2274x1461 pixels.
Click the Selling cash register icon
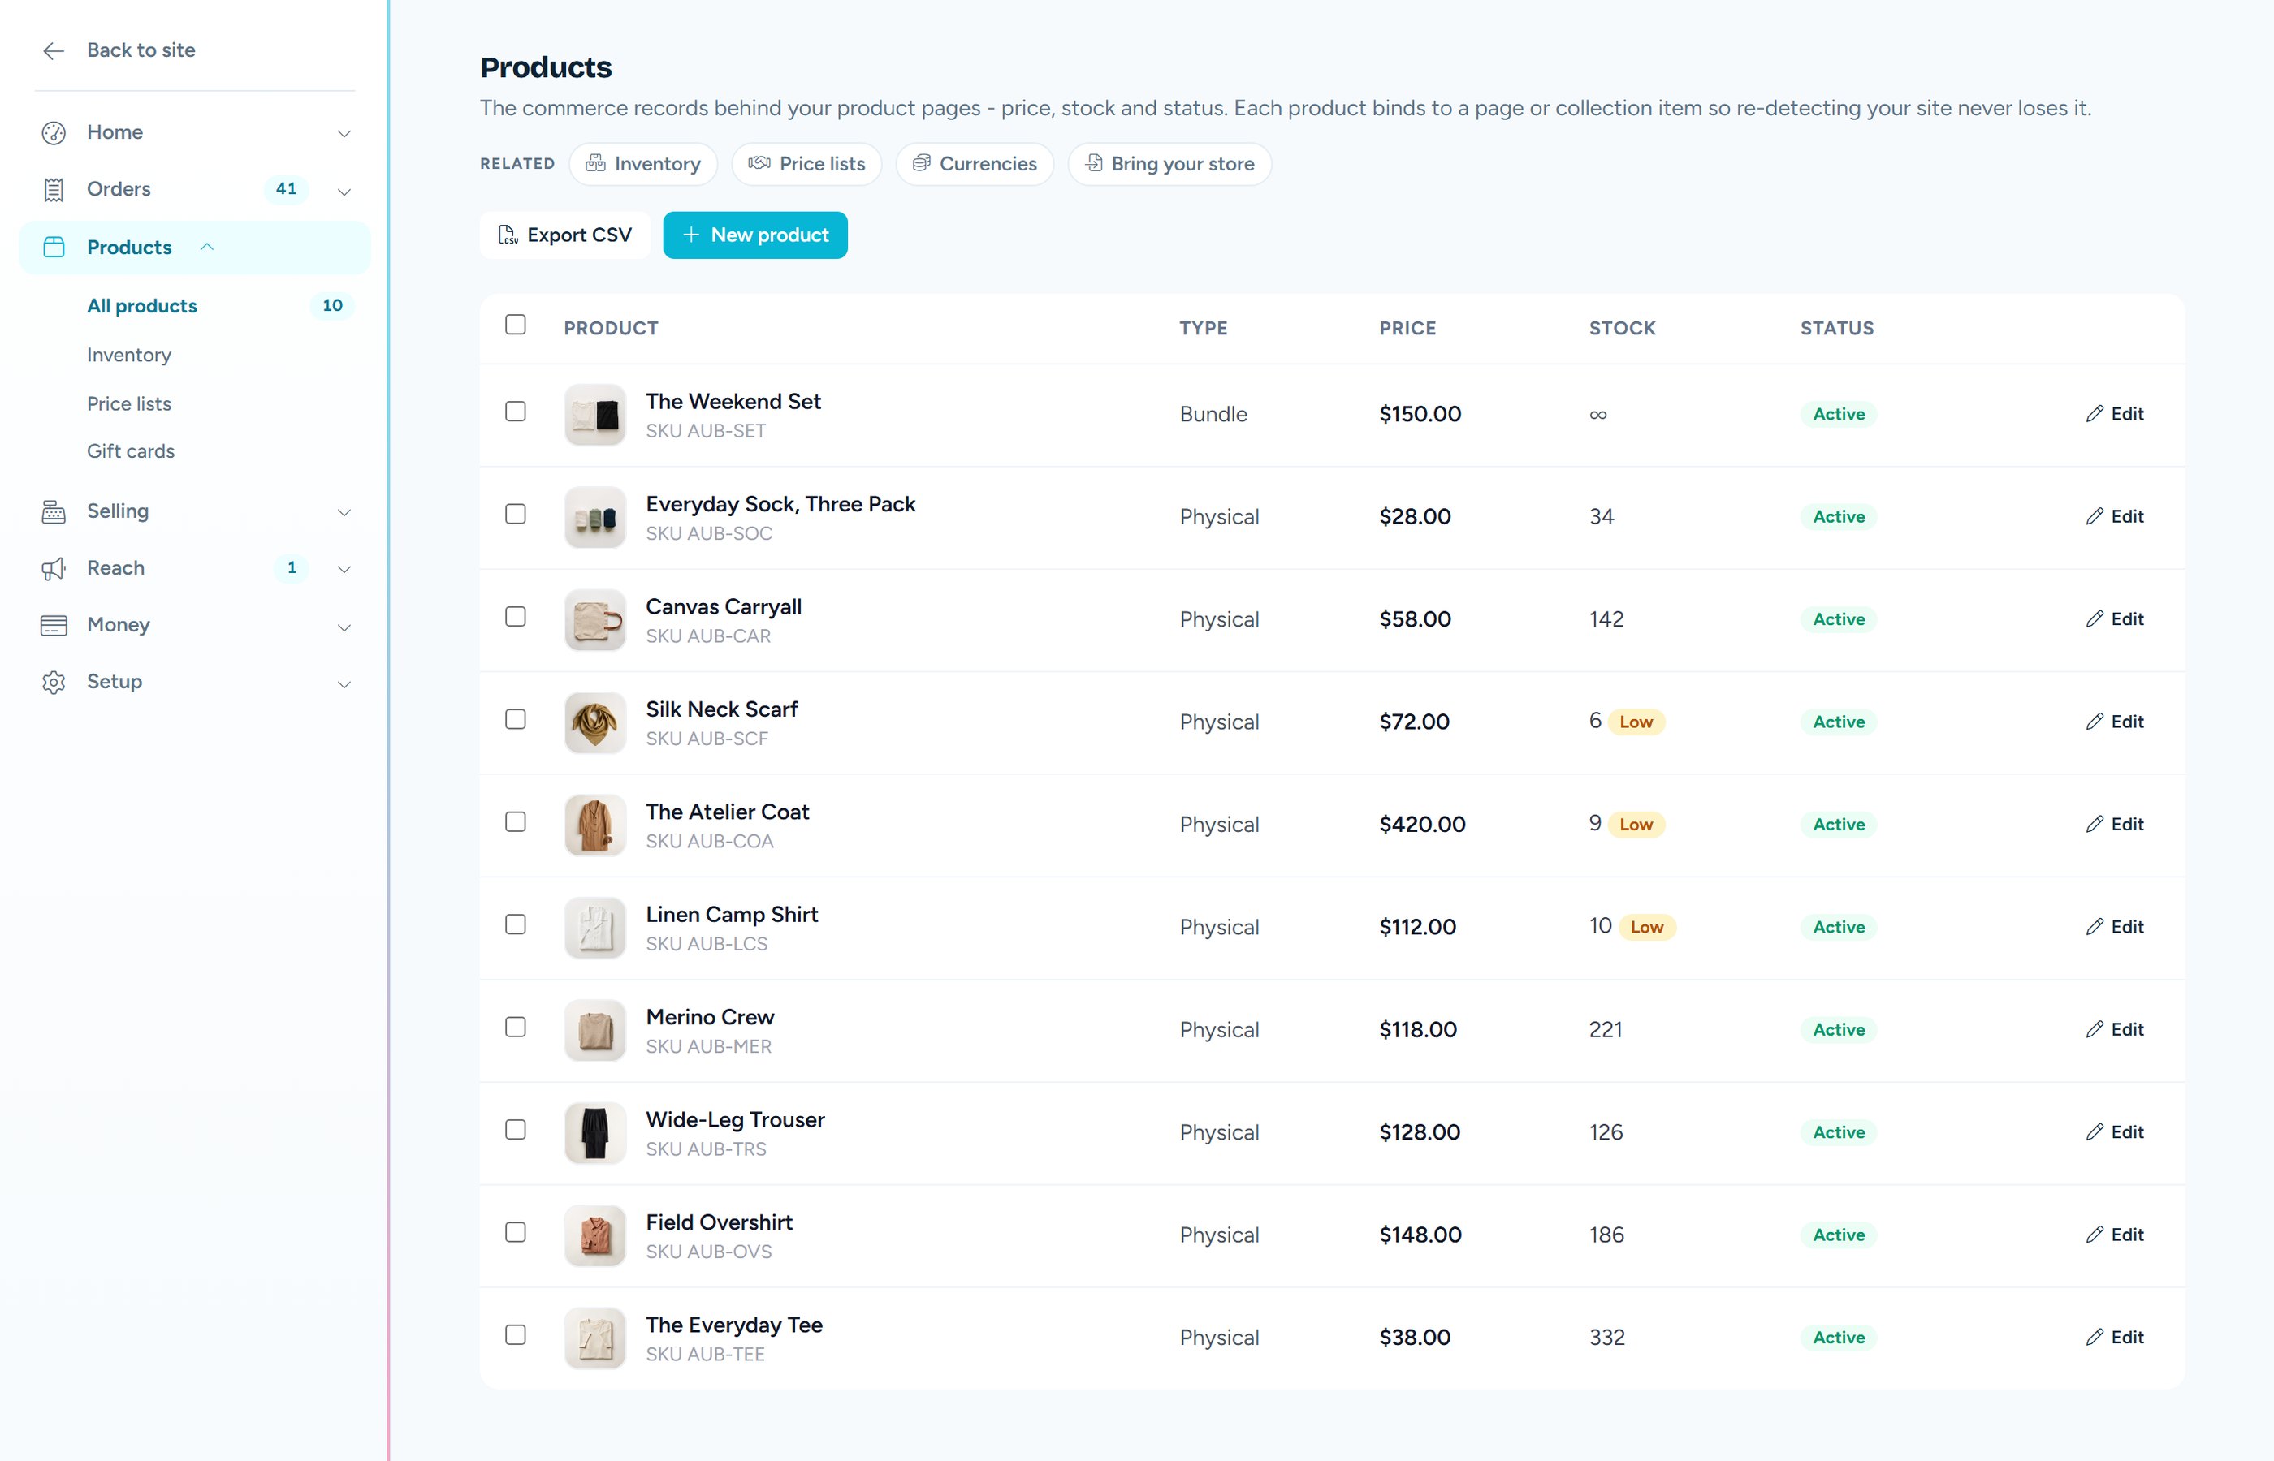pos(54,512)
